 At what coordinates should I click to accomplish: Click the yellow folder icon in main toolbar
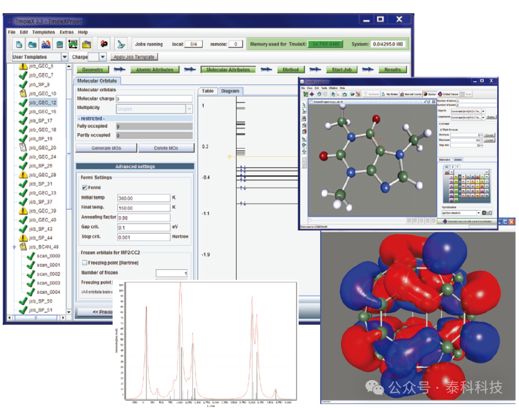click(x=86, y=44)
